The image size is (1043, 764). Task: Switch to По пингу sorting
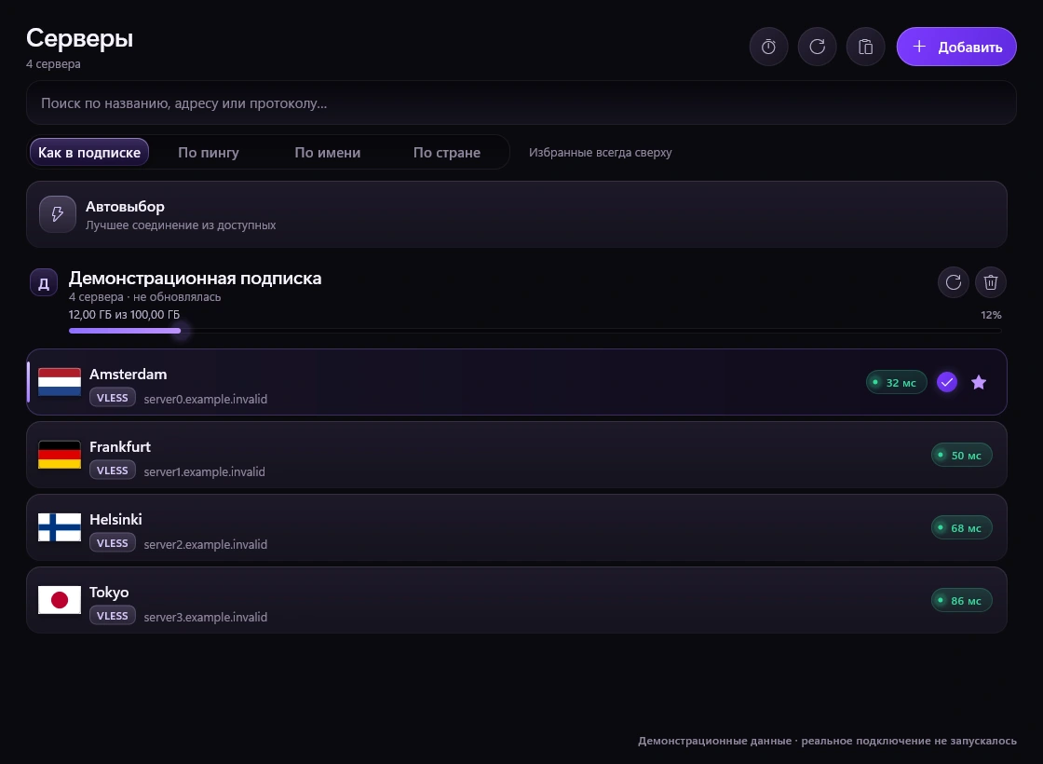click(209, 153)
